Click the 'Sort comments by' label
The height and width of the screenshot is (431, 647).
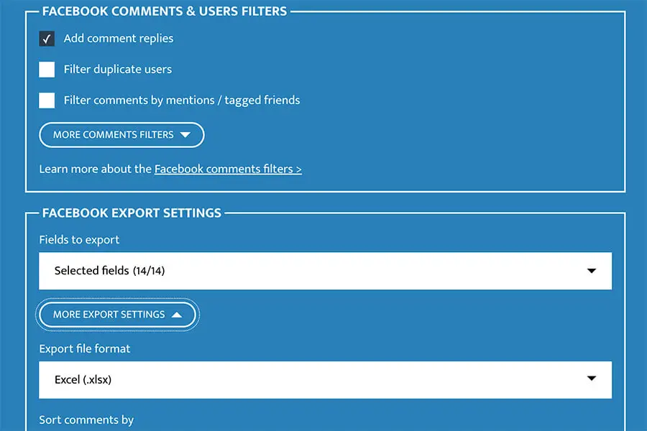click(86, 420)
